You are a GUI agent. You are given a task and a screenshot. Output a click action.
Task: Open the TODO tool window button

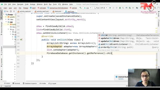pos(7,83)
